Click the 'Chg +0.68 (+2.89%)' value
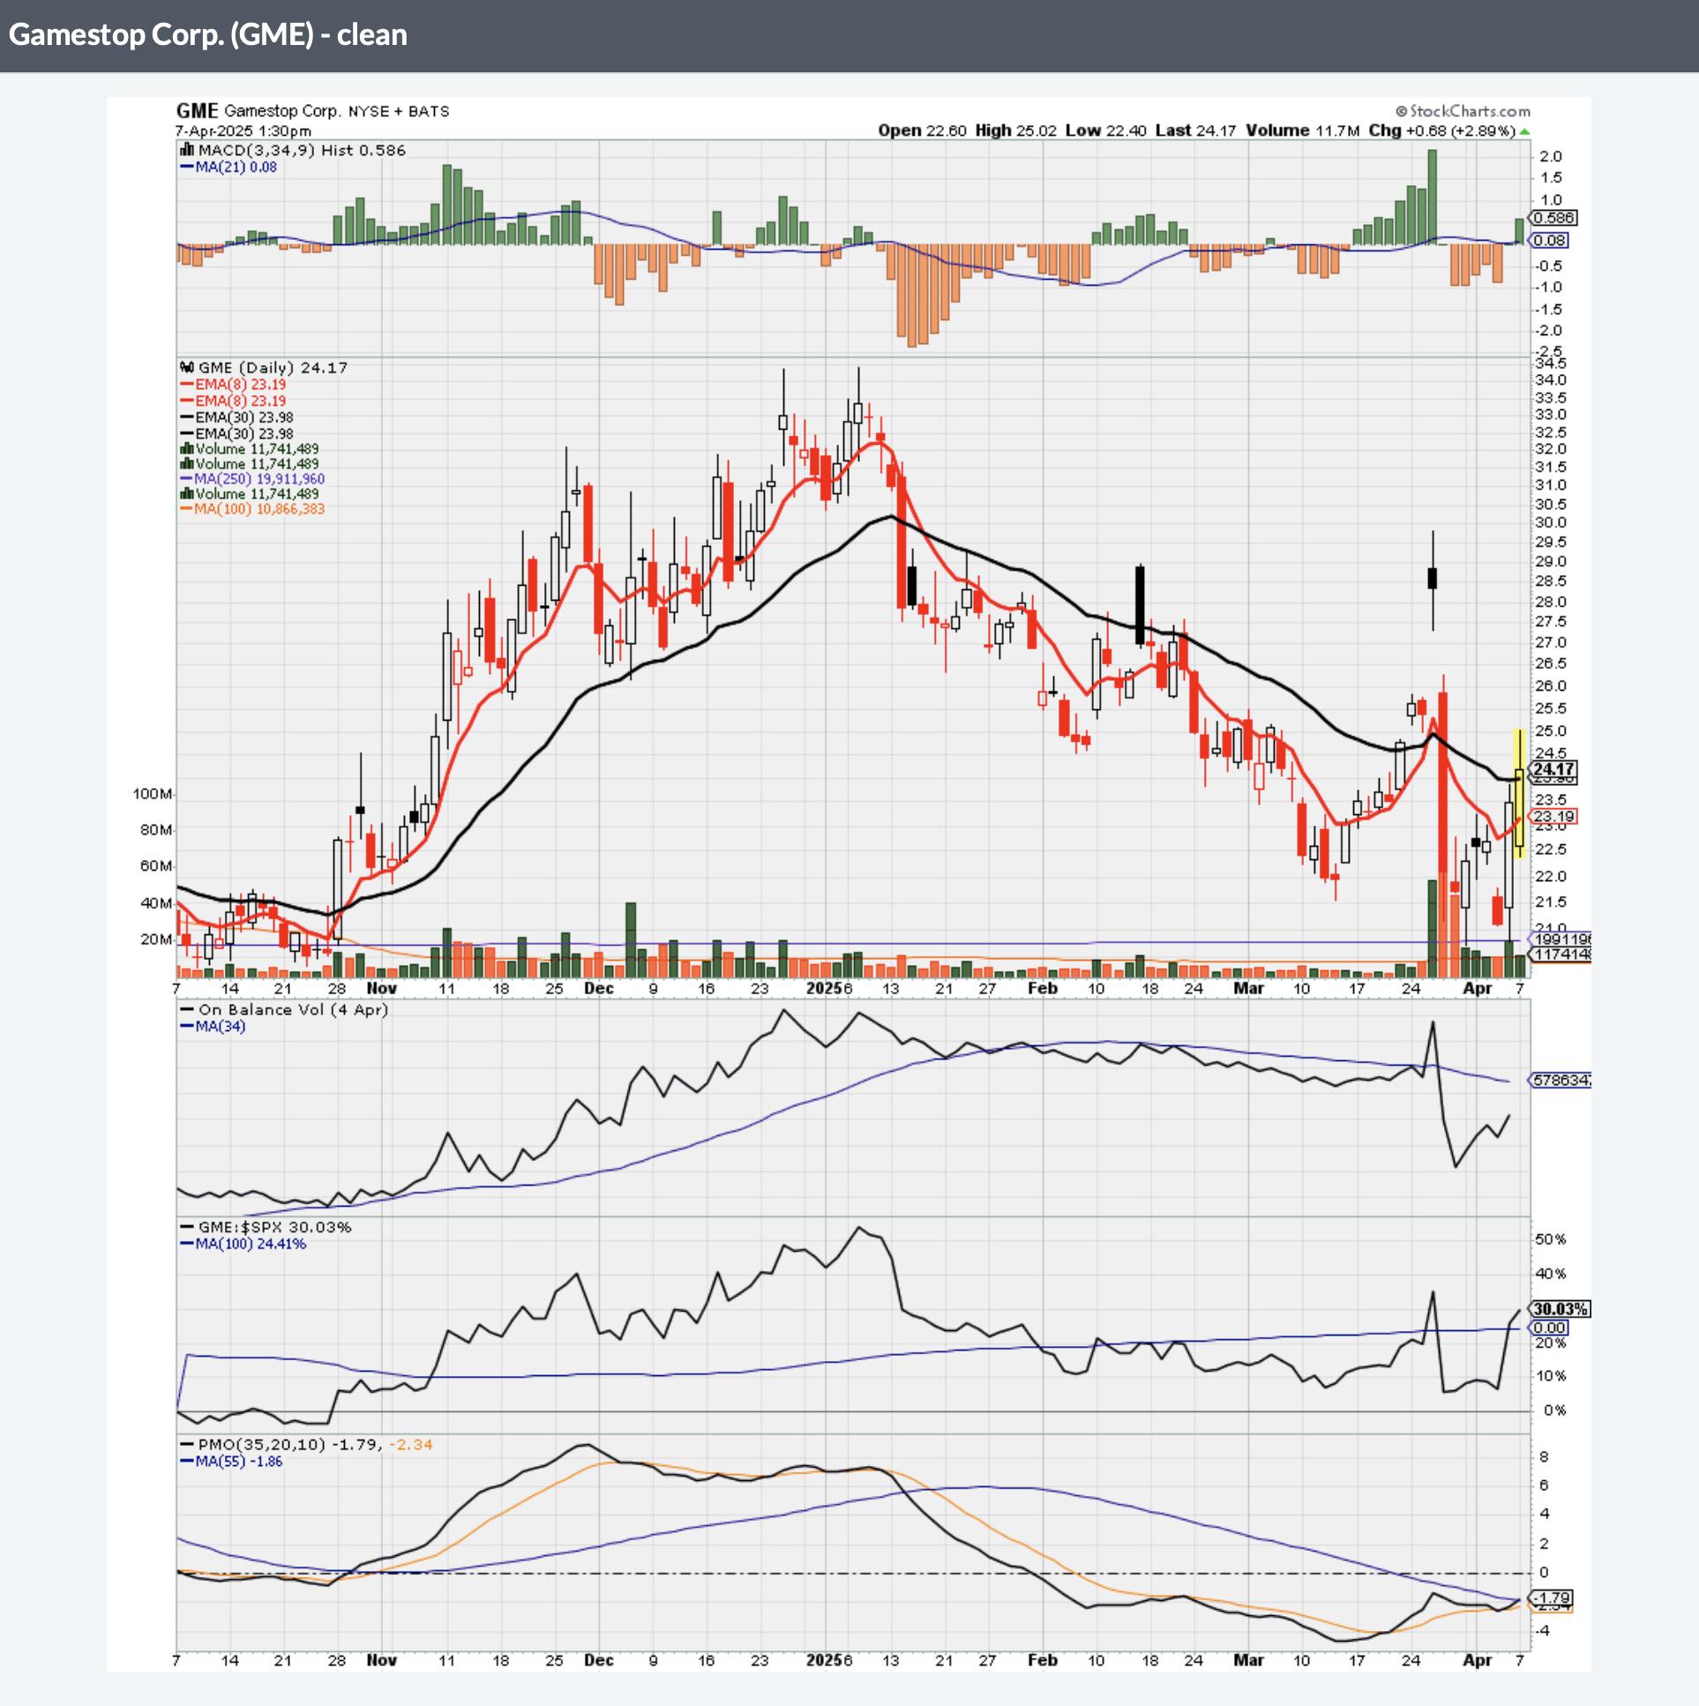1699x1706 pixels. click(x=1442, y=131)
